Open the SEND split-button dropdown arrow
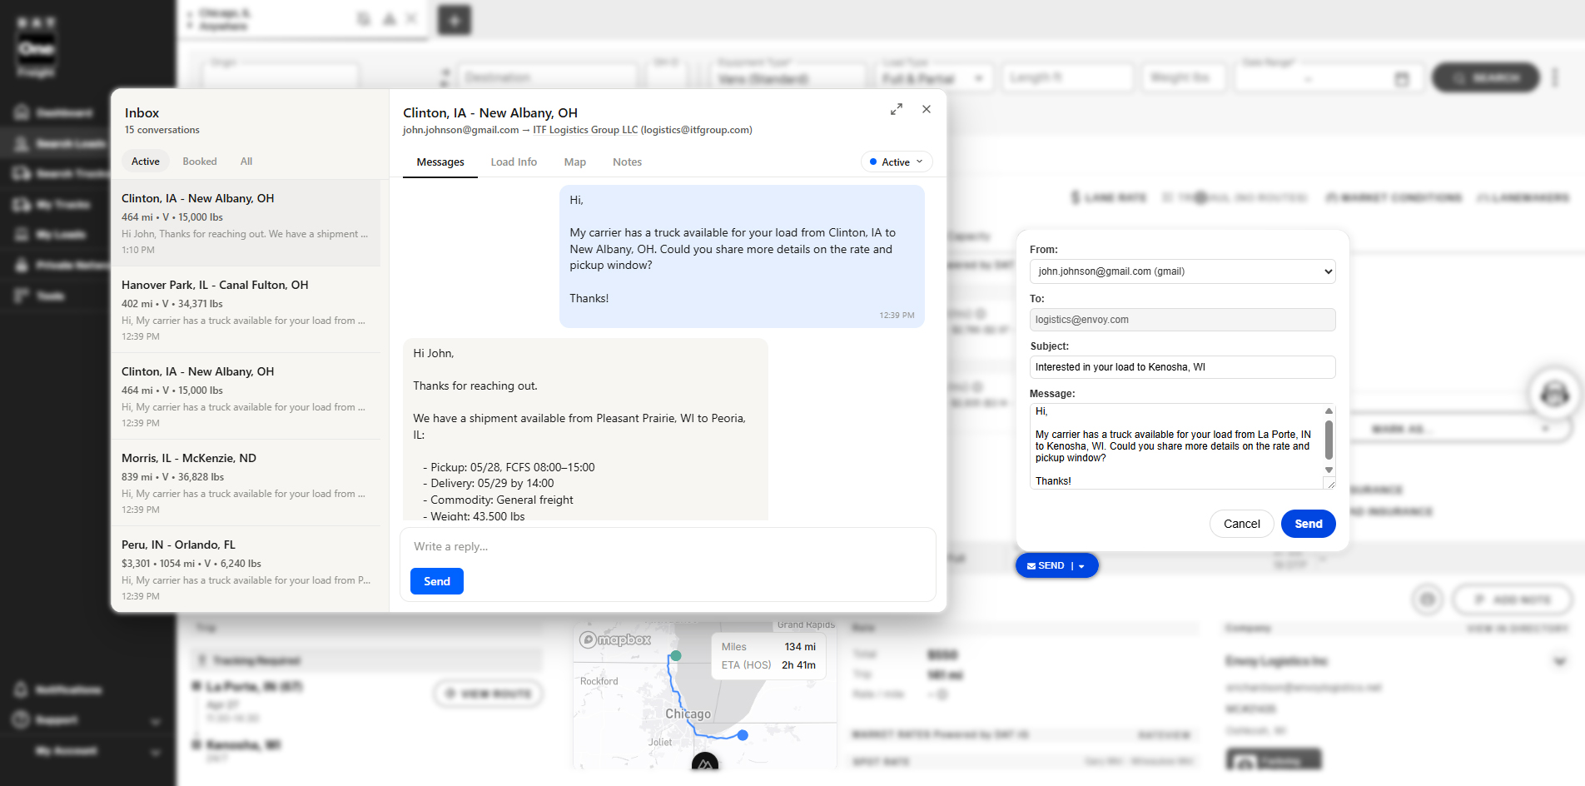The height and width of the screenshot is (786, 1585). pyautogui.click(x=1082, y=566)
